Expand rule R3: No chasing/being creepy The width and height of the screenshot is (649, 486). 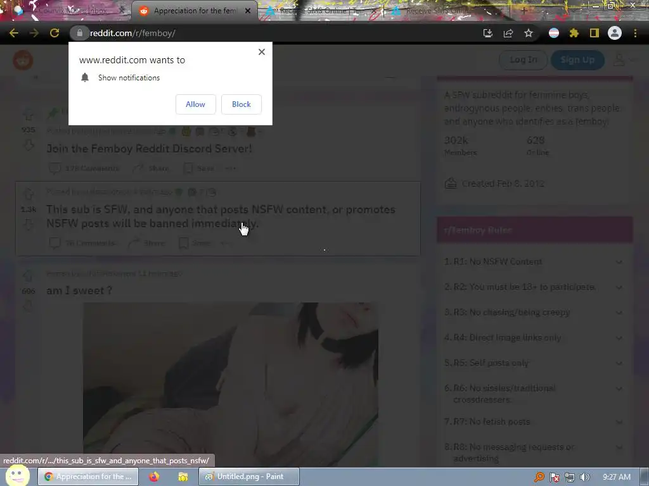[534, 313]
